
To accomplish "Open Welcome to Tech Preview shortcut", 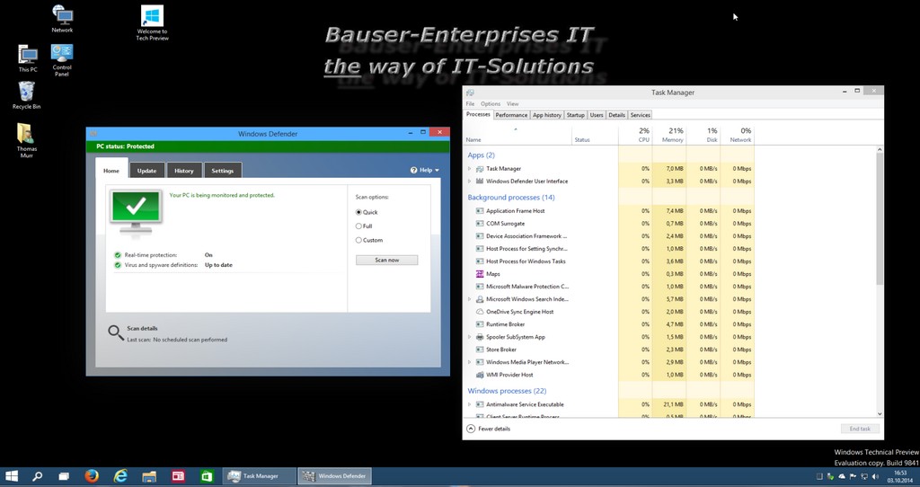I will click(153, 23).
